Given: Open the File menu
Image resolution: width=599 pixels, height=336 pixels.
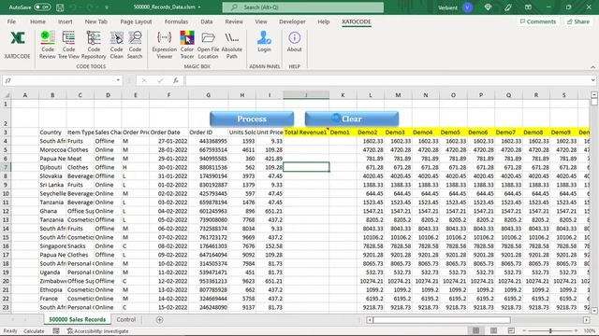Looking at the screenshot, I should point(11,21).
